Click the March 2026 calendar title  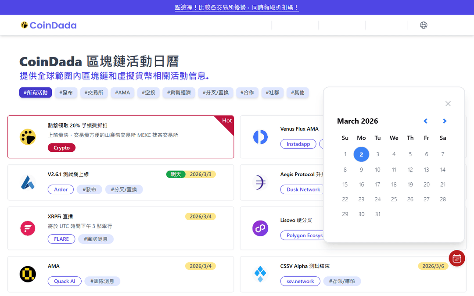coord(358,121)
